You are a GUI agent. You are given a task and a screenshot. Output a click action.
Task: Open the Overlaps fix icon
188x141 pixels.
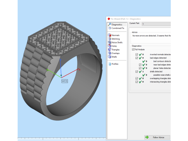[x=110, y=53]
